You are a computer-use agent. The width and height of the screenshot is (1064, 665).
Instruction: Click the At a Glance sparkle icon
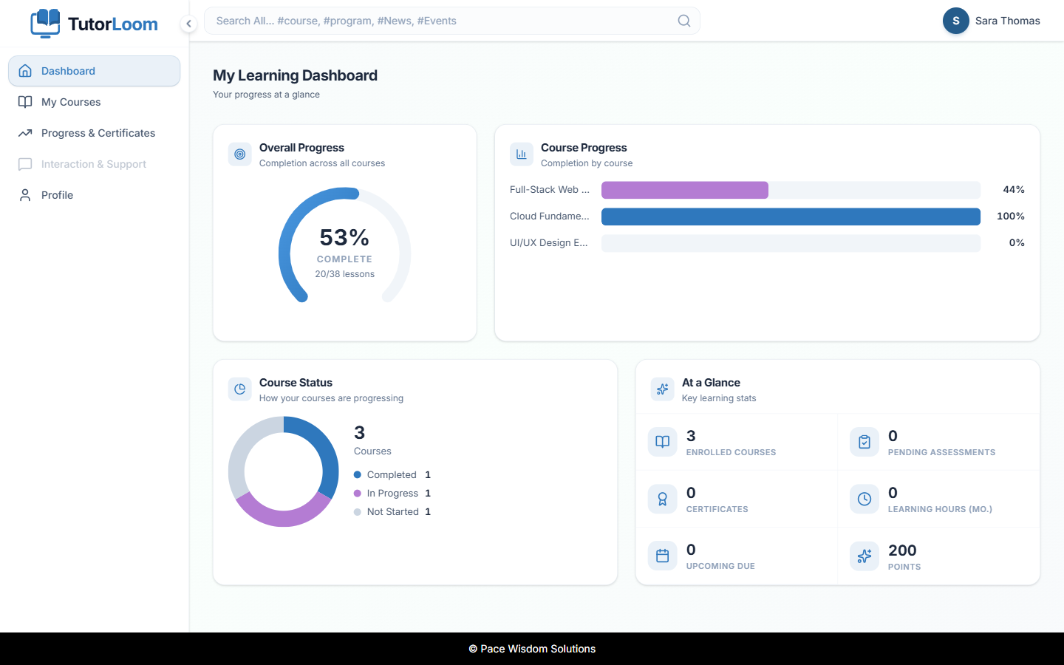point(663,389)
